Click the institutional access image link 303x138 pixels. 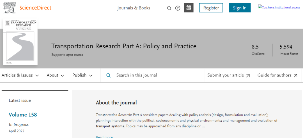pos(279,7)
